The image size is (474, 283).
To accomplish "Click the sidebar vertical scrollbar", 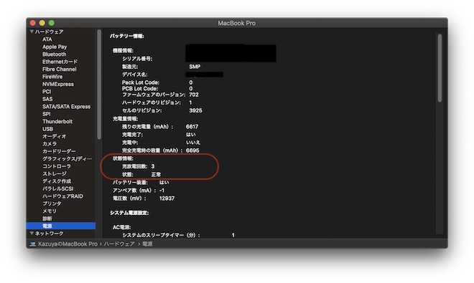I will (x=99, y=85).
